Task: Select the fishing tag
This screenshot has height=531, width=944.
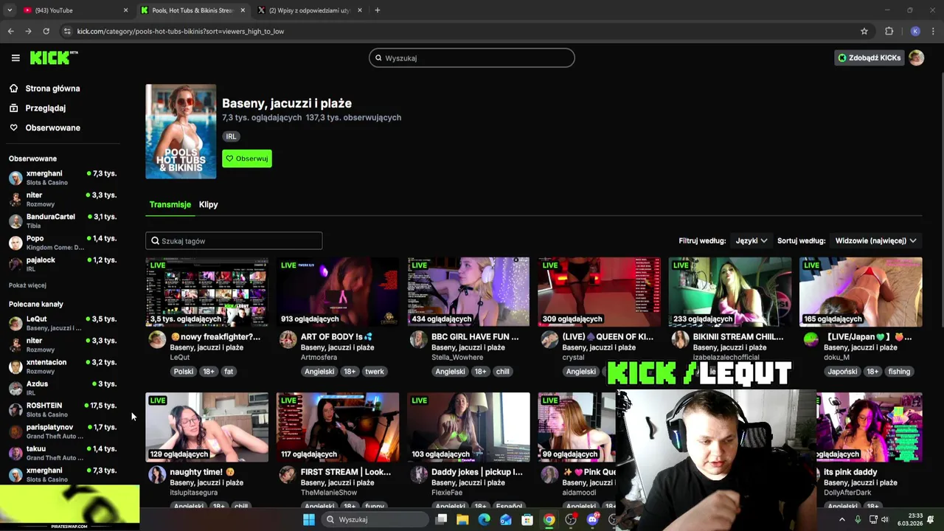Action: [x=899, y=372]
